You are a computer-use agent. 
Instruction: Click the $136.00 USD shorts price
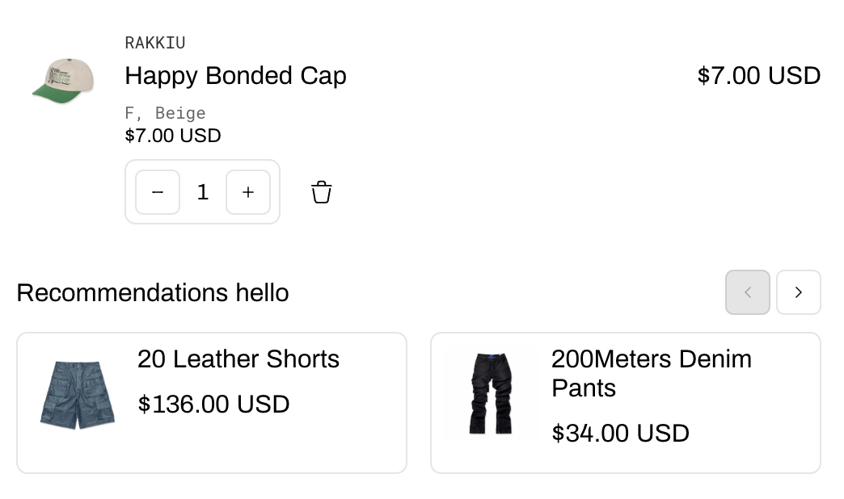pyautogui.click(x=213, y=405)
